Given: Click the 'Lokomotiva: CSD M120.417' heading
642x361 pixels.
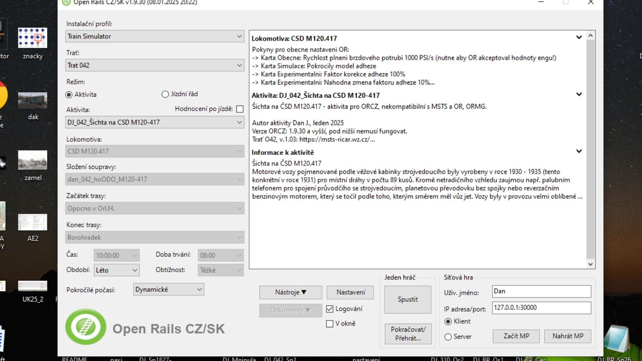Looking at the screenshot, I should [x=294, y=38].
